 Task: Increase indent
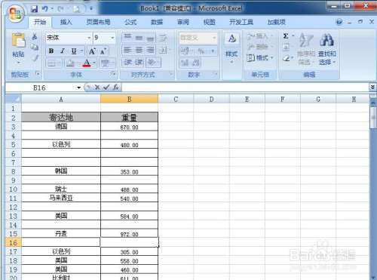coord(139,62)
